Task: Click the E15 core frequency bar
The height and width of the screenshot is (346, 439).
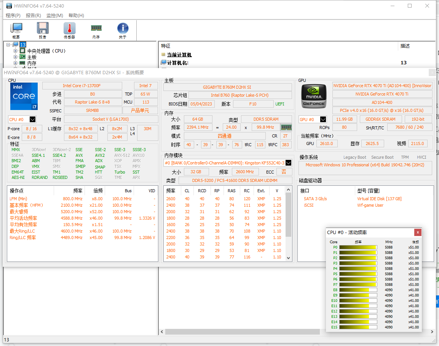Action: [x=358, y=327]
